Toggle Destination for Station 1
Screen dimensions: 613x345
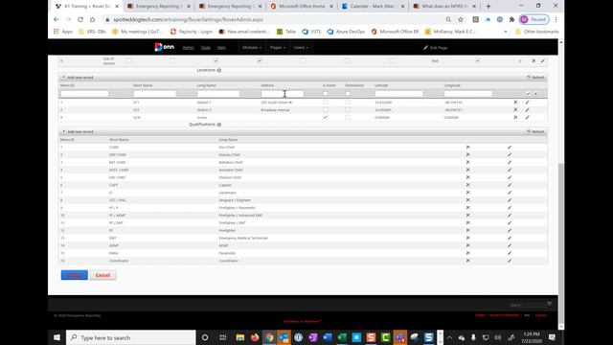(x=348, y=103)
